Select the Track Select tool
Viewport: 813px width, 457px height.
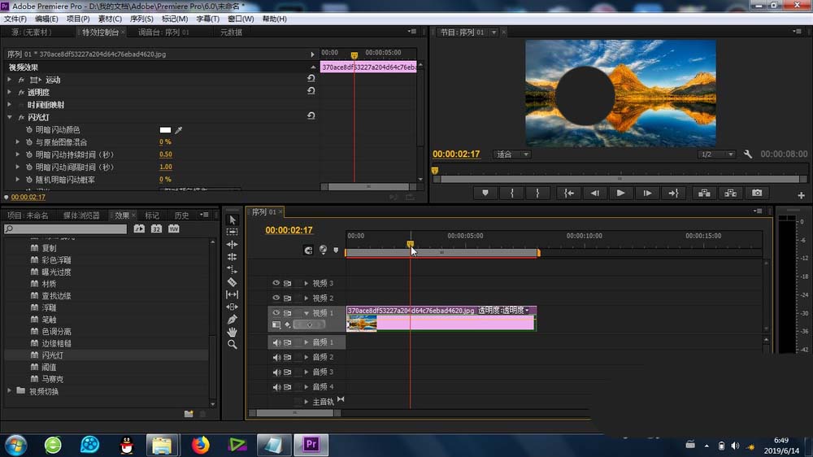(233, 232)
